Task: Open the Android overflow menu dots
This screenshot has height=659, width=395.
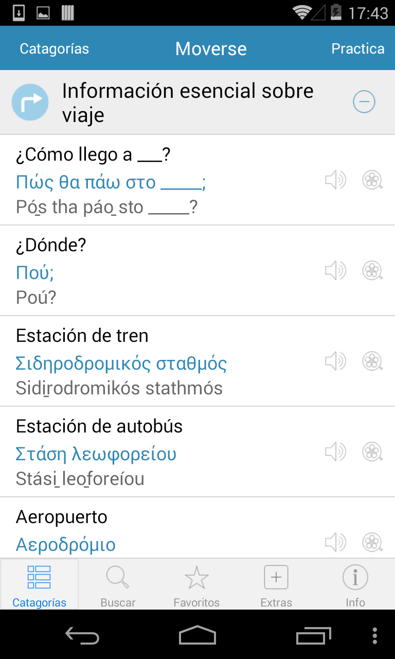Action: point(374,635)
